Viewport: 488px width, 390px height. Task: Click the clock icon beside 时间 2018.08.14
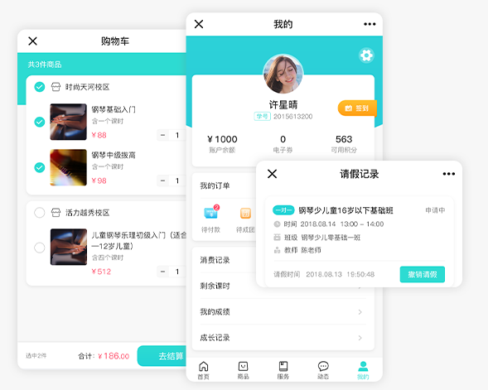point(277,224)
